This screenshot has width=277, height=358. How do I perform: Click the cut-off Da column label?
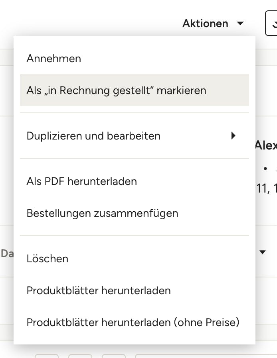pos(7,254)
